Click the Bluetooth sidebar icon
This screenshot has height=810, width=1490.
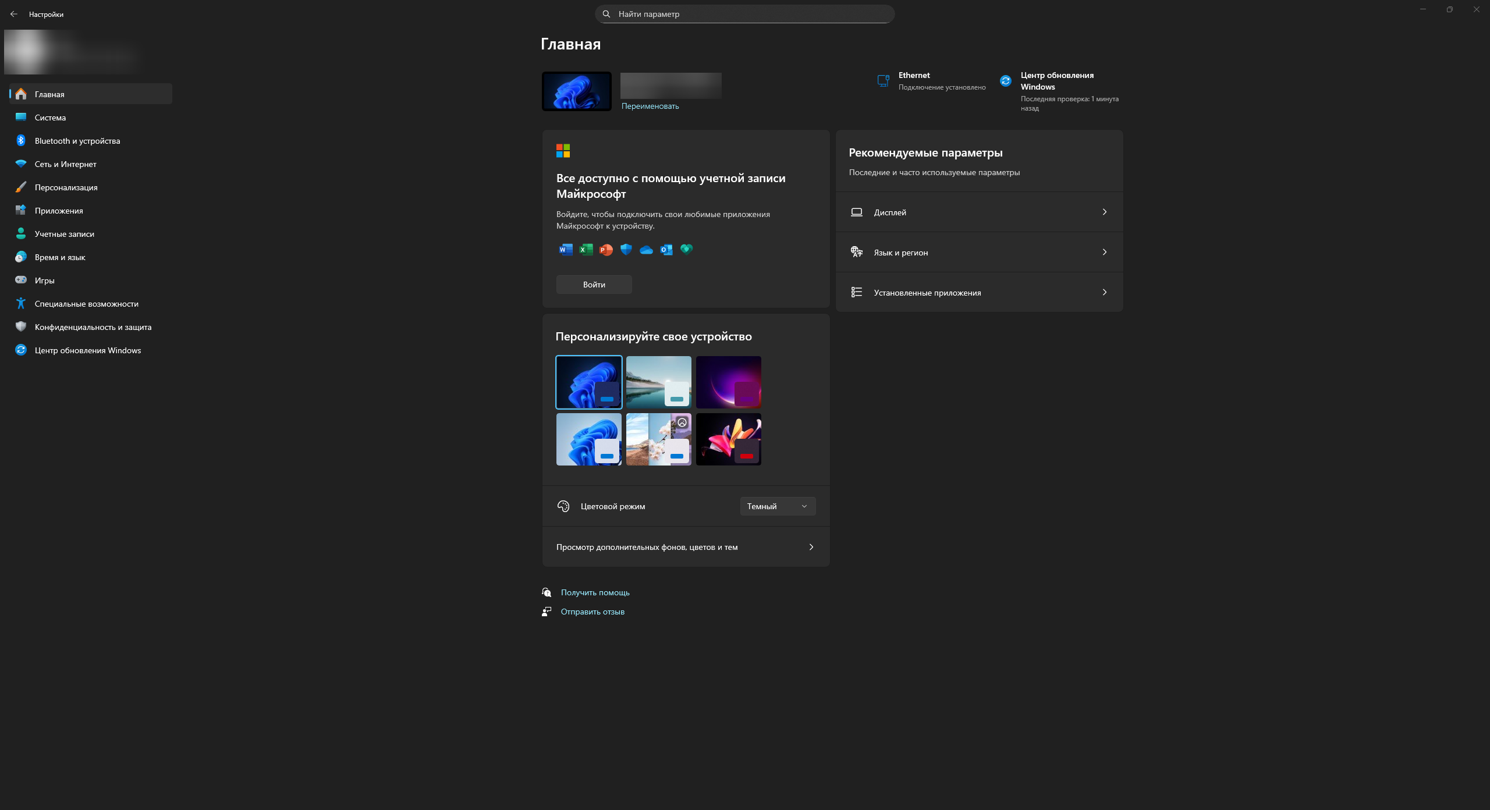(21, 141)
